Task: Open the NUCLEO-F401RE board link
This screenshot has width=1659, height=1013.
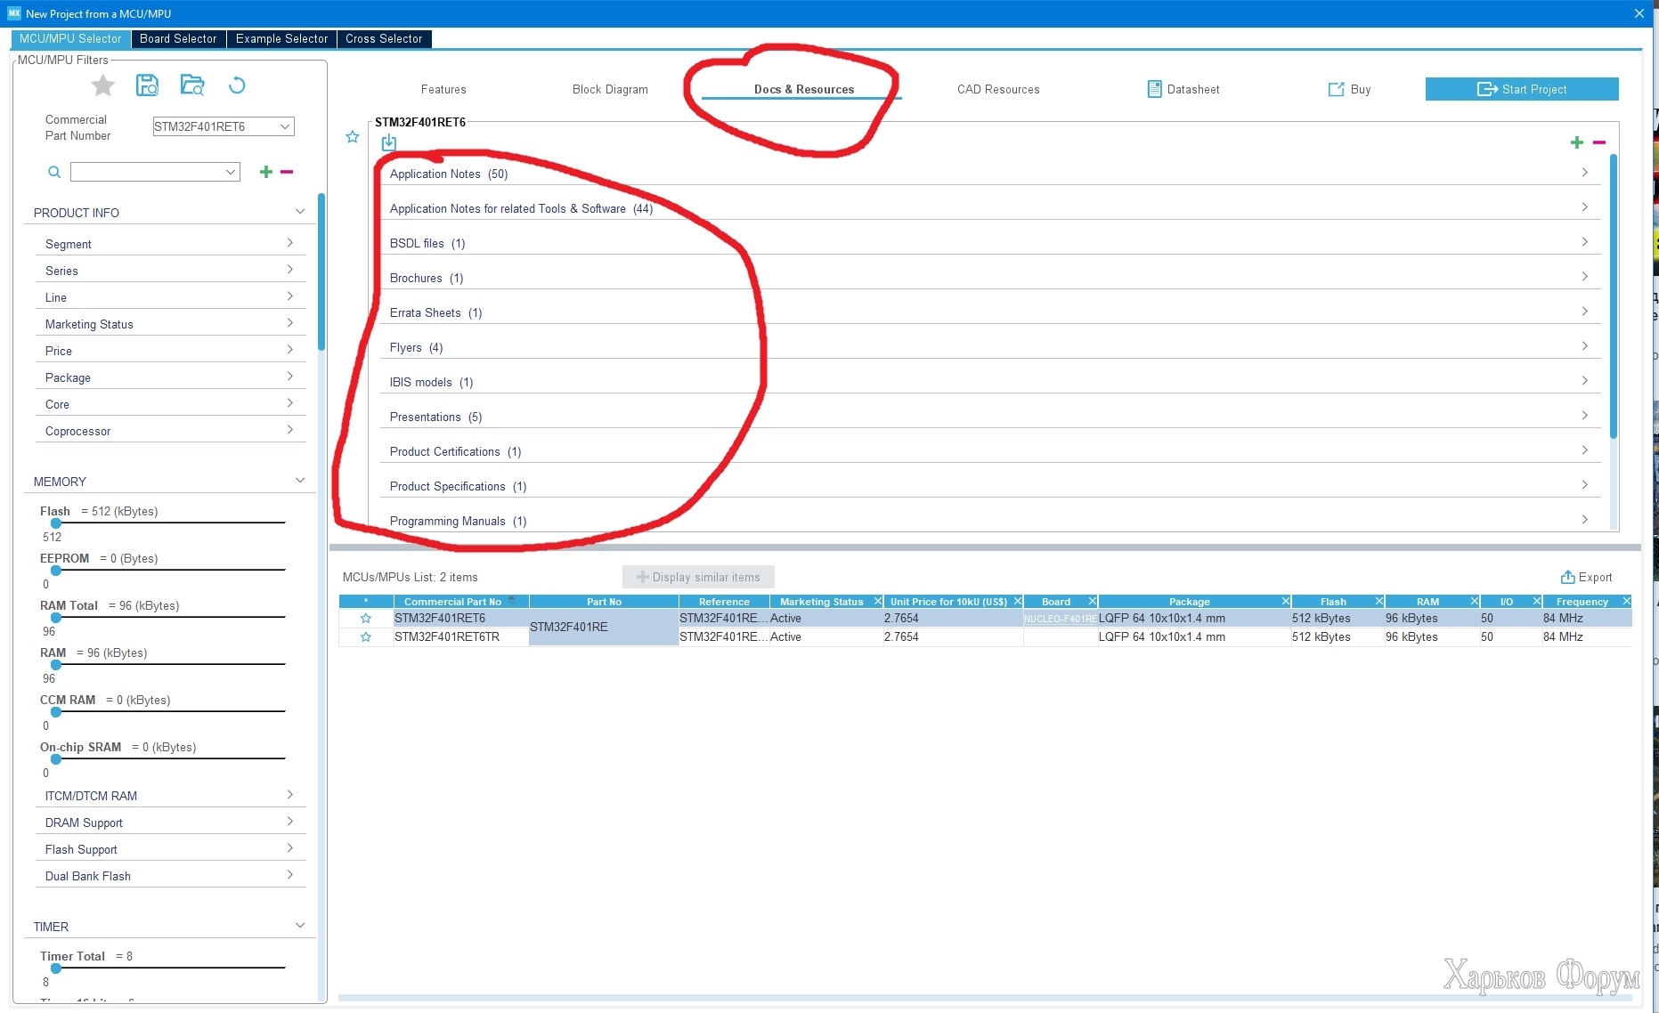Action: (x=1060, y=619)
